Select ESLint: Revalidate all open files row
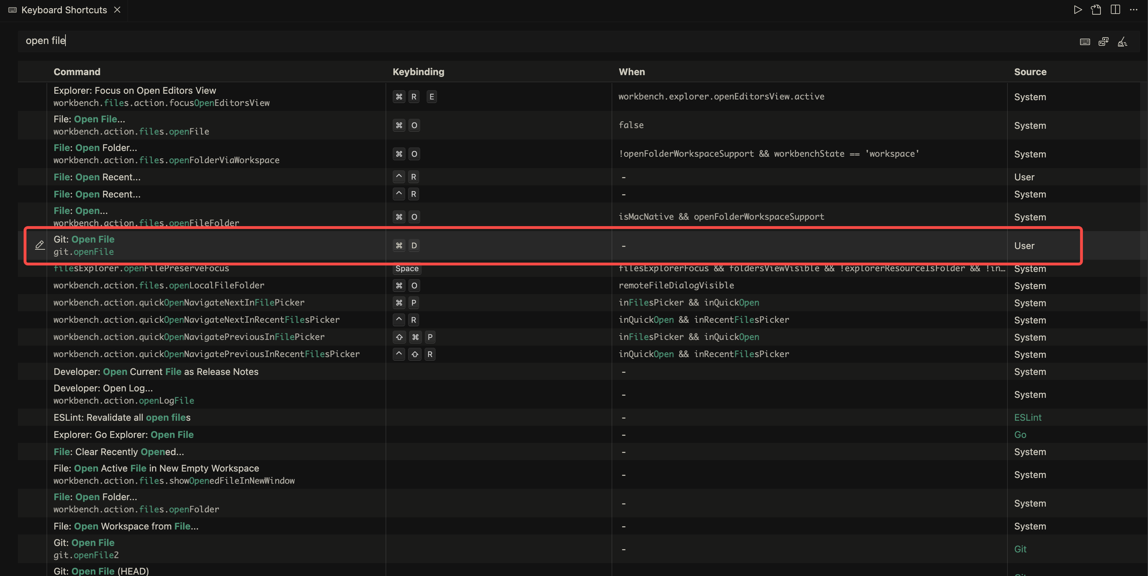Image resolution: width=1148 pixels, height=576 pixels. point(122,417)
